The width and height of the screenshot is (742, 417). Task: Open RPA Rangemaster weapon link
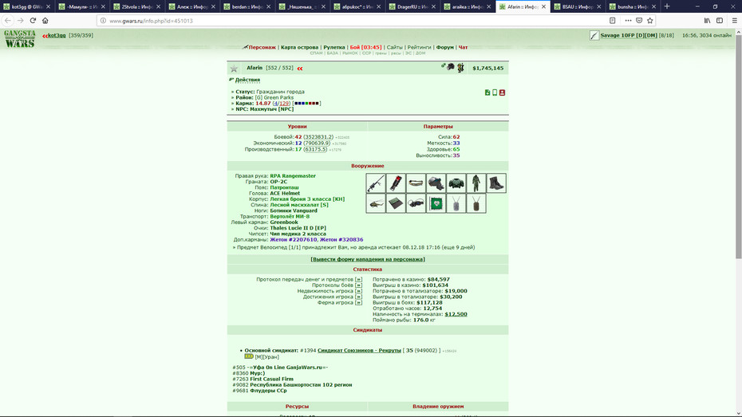pyautogui.click(x=293, y=176)
